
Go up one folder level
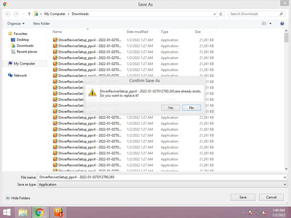coord(29,14)
